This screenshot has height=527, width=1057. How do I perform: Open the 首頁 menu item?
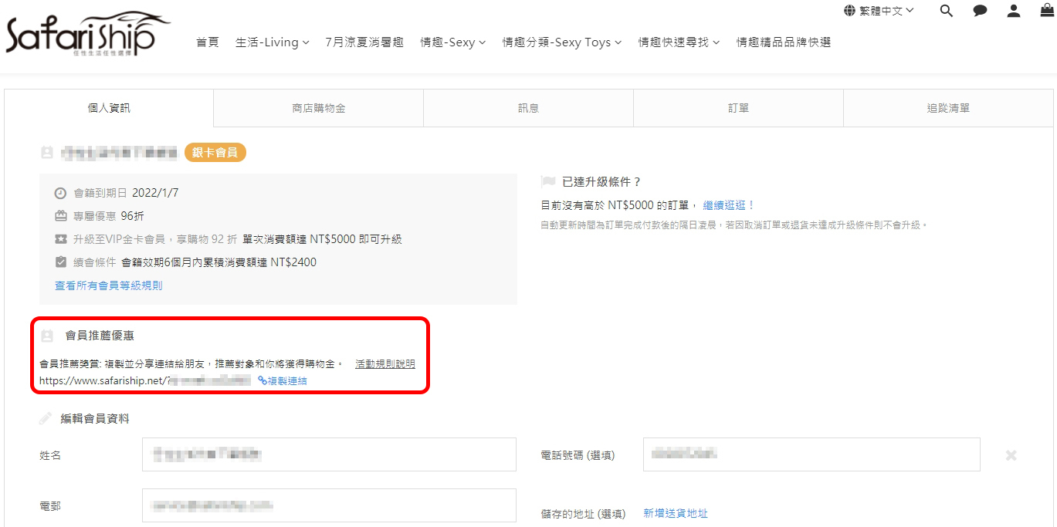206,42
